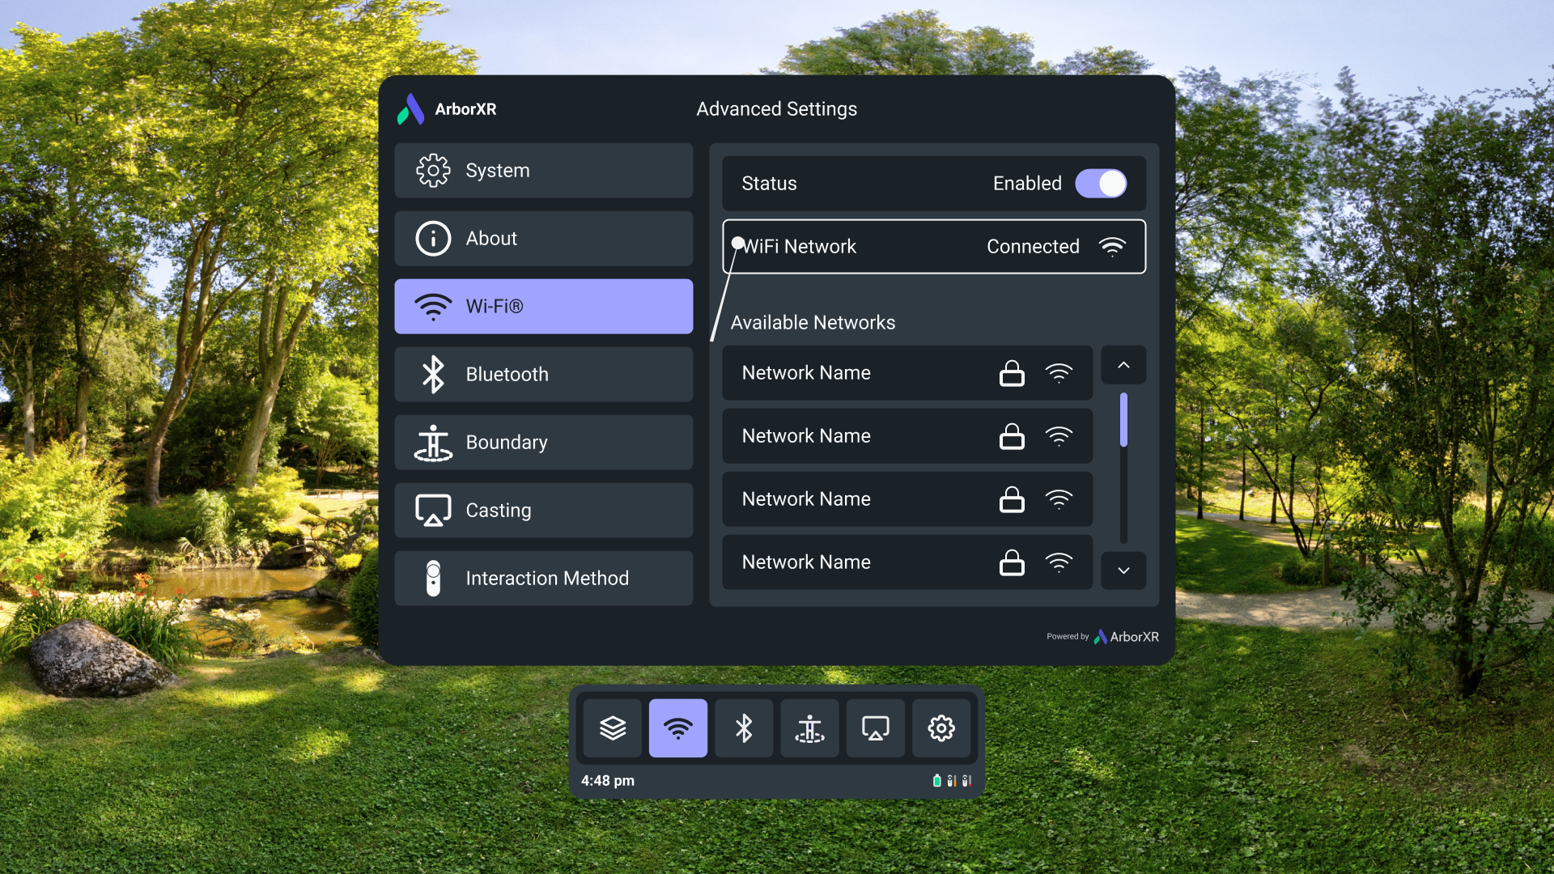The height and width of the screenshot is (874, 1554).
Task: Click the headset battery indicator in dock
Action: point(936,781)
